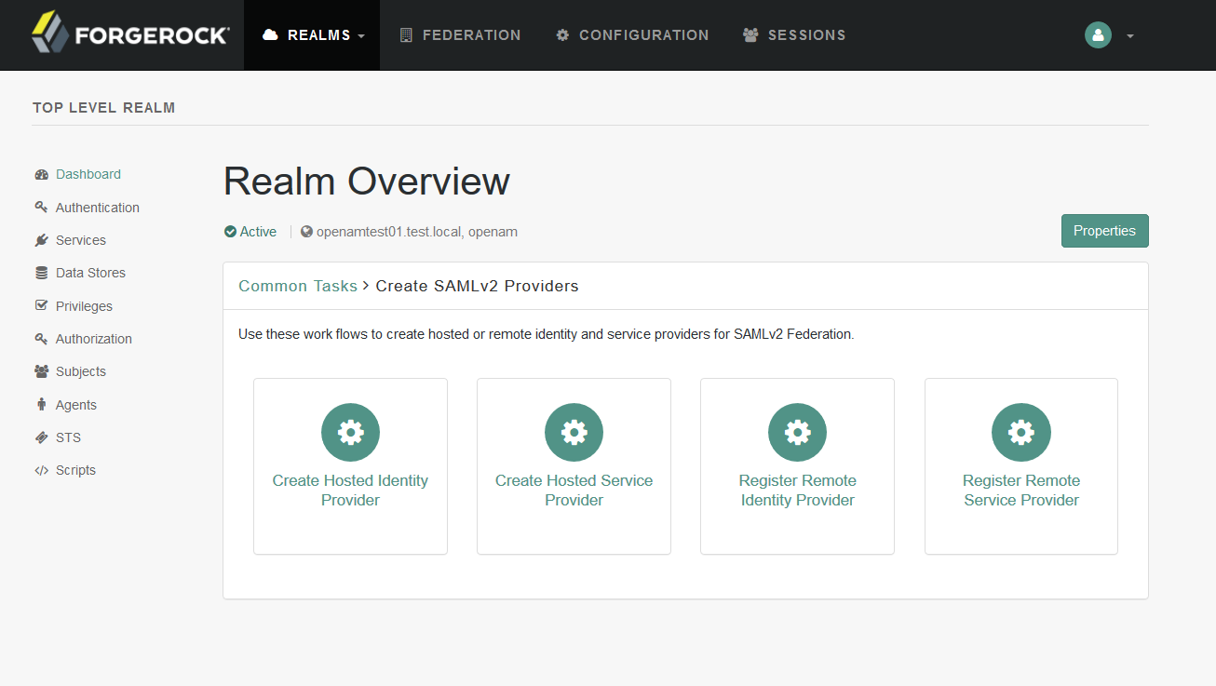Image resolution: width=1216 pixels, height=686 pixels.
Task: Click the Authentication key icon in sidebar
Action: pyautogui.click(x=41, y=208)
